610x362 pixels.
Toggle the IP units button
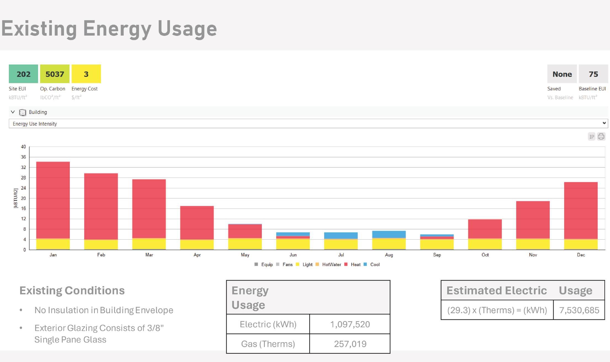[592, 136]
